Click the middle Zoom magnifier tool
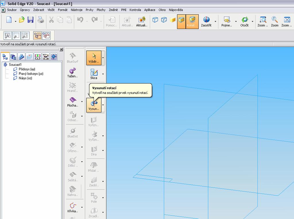 point(275,22)
